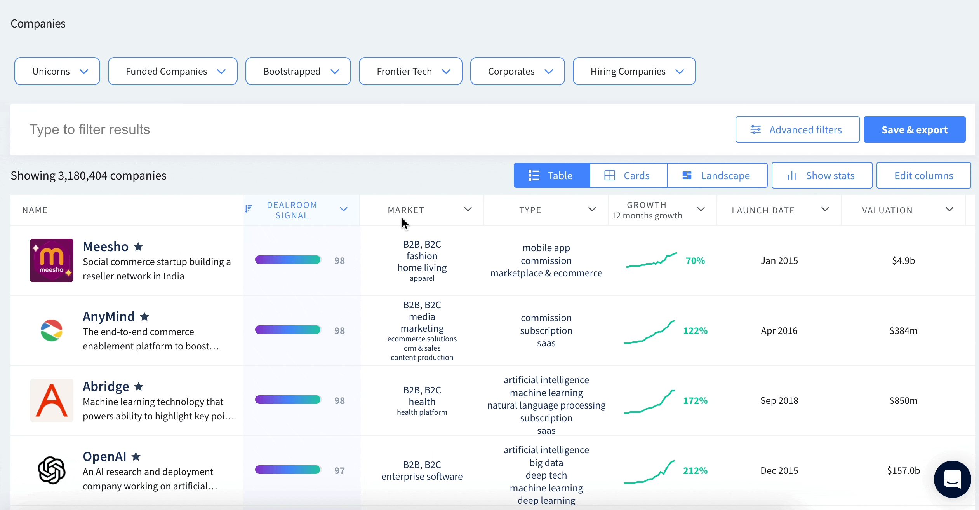Click the Companies page heading

(x=38, y=24)
